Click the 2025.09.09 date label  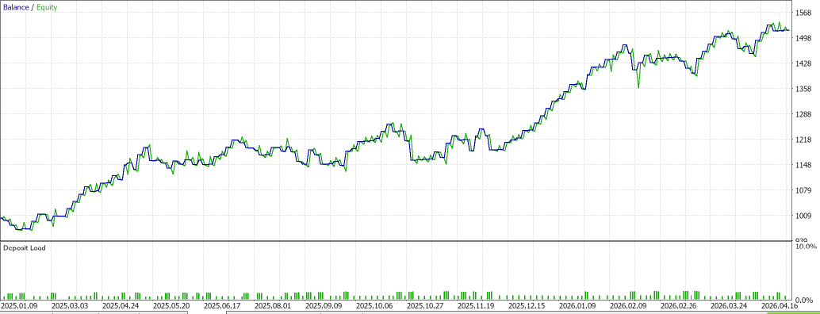tap(323, 305)
